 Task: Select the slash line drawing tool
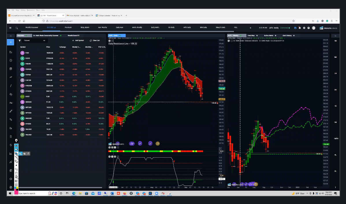pyautogui.click(x=11, y=86)
